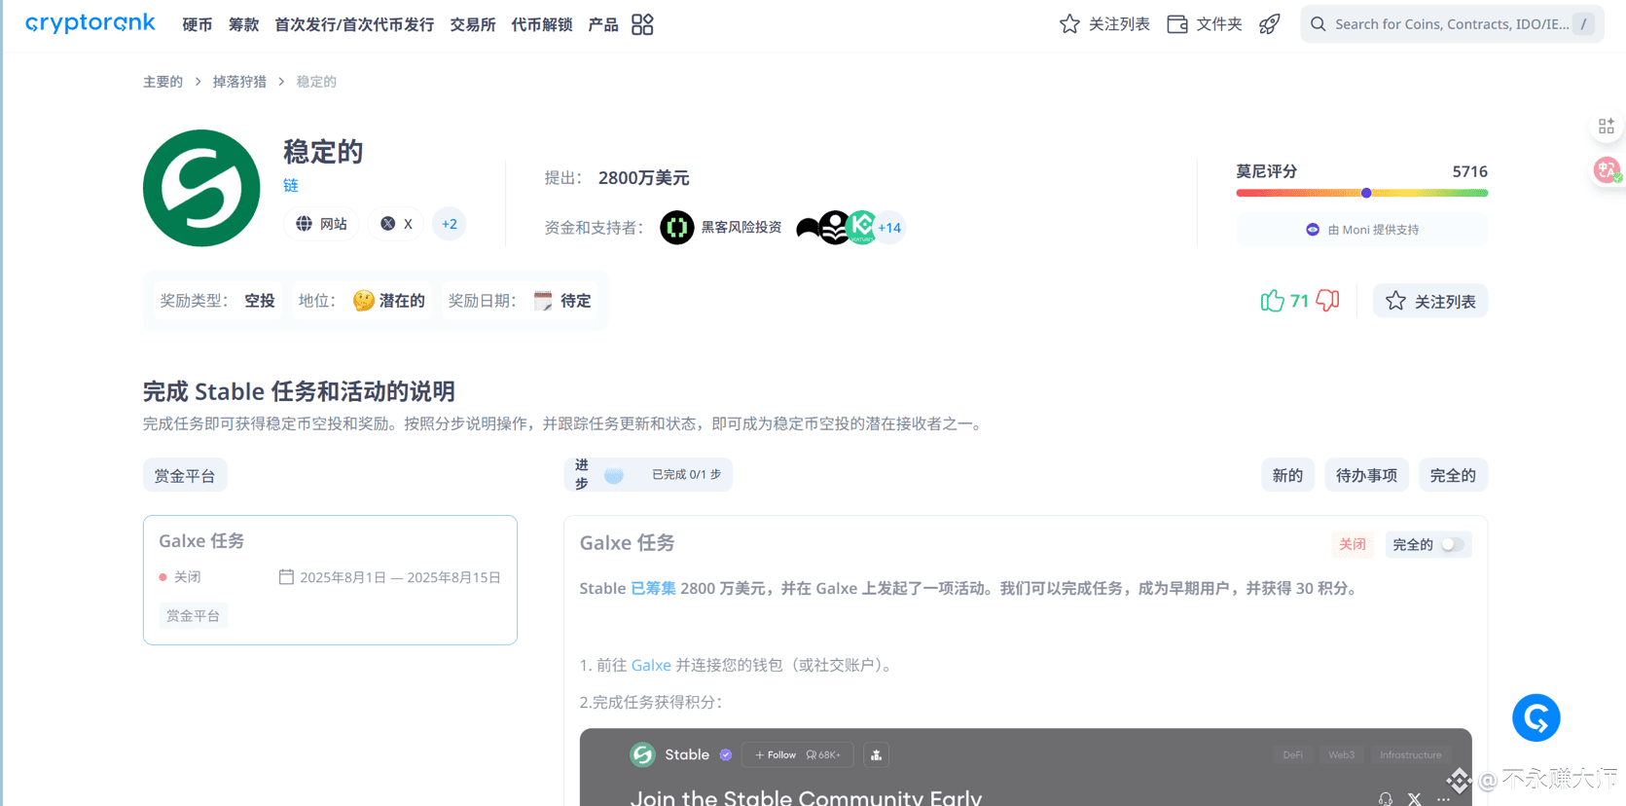Viewport: 1626px width, 806px height.
Task: Open the 首次发行/首次代币发行 menu
Action: 354,24
